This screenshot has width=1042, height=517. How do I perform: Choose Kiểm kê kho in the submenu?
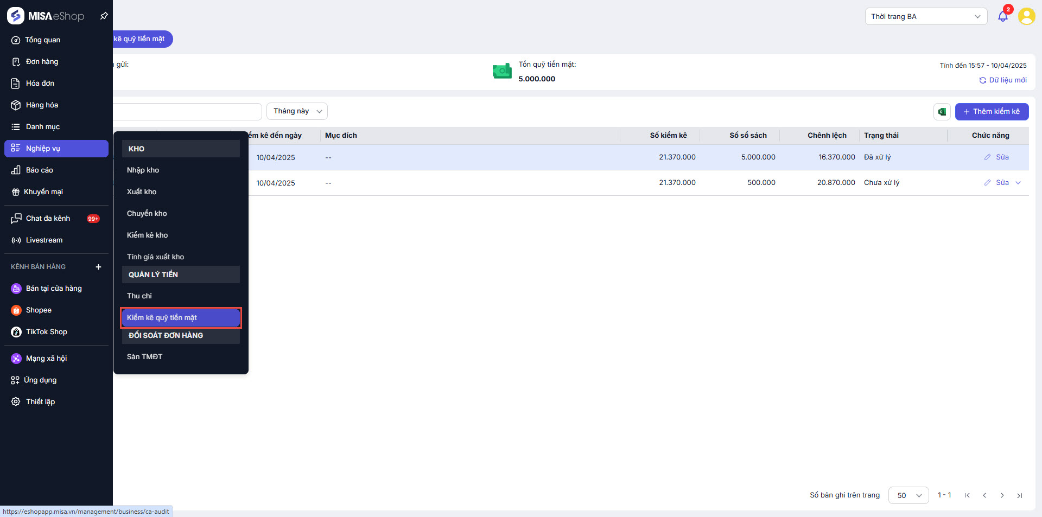tap(148, 235)
